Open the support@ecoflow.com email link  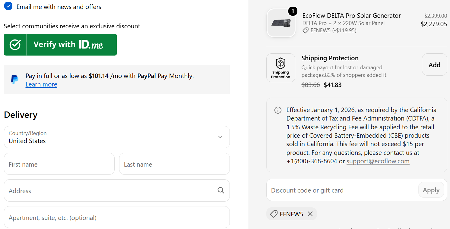378,161
